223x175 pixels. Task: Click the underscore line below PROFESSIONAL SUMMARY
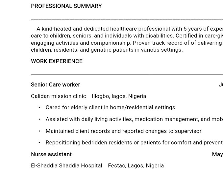coord(127,19)
